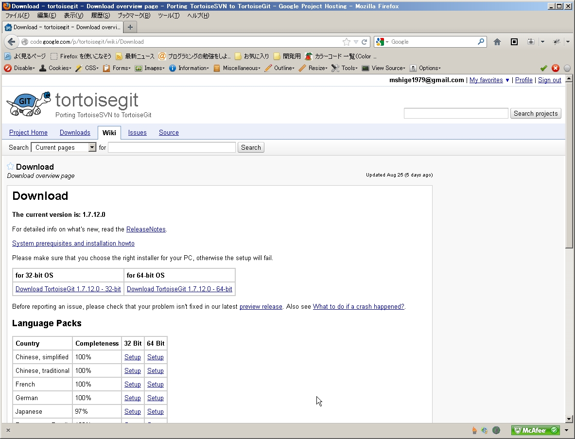The image size is (575, 439).
Task: Open a new tab with the plus button
Action: click(130, 27)
